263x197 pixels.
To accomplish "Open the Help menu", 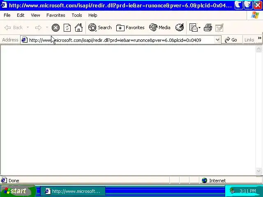I will pos(92,15).
